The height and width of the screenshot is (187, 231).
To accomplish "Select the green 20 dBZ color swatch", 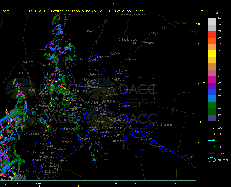I will pos(211,105).
